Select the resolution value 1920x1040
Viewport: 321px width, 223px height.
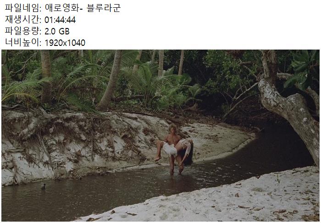[x=65, y=43]
